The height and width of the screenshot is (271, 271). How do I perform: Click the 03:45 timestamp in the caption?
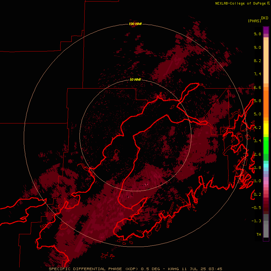point(216,269)
